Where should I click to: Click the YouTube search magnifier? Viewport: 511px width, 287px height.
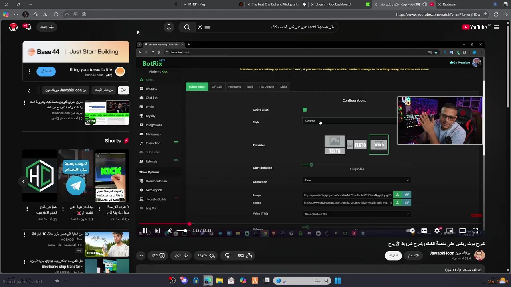187,27
